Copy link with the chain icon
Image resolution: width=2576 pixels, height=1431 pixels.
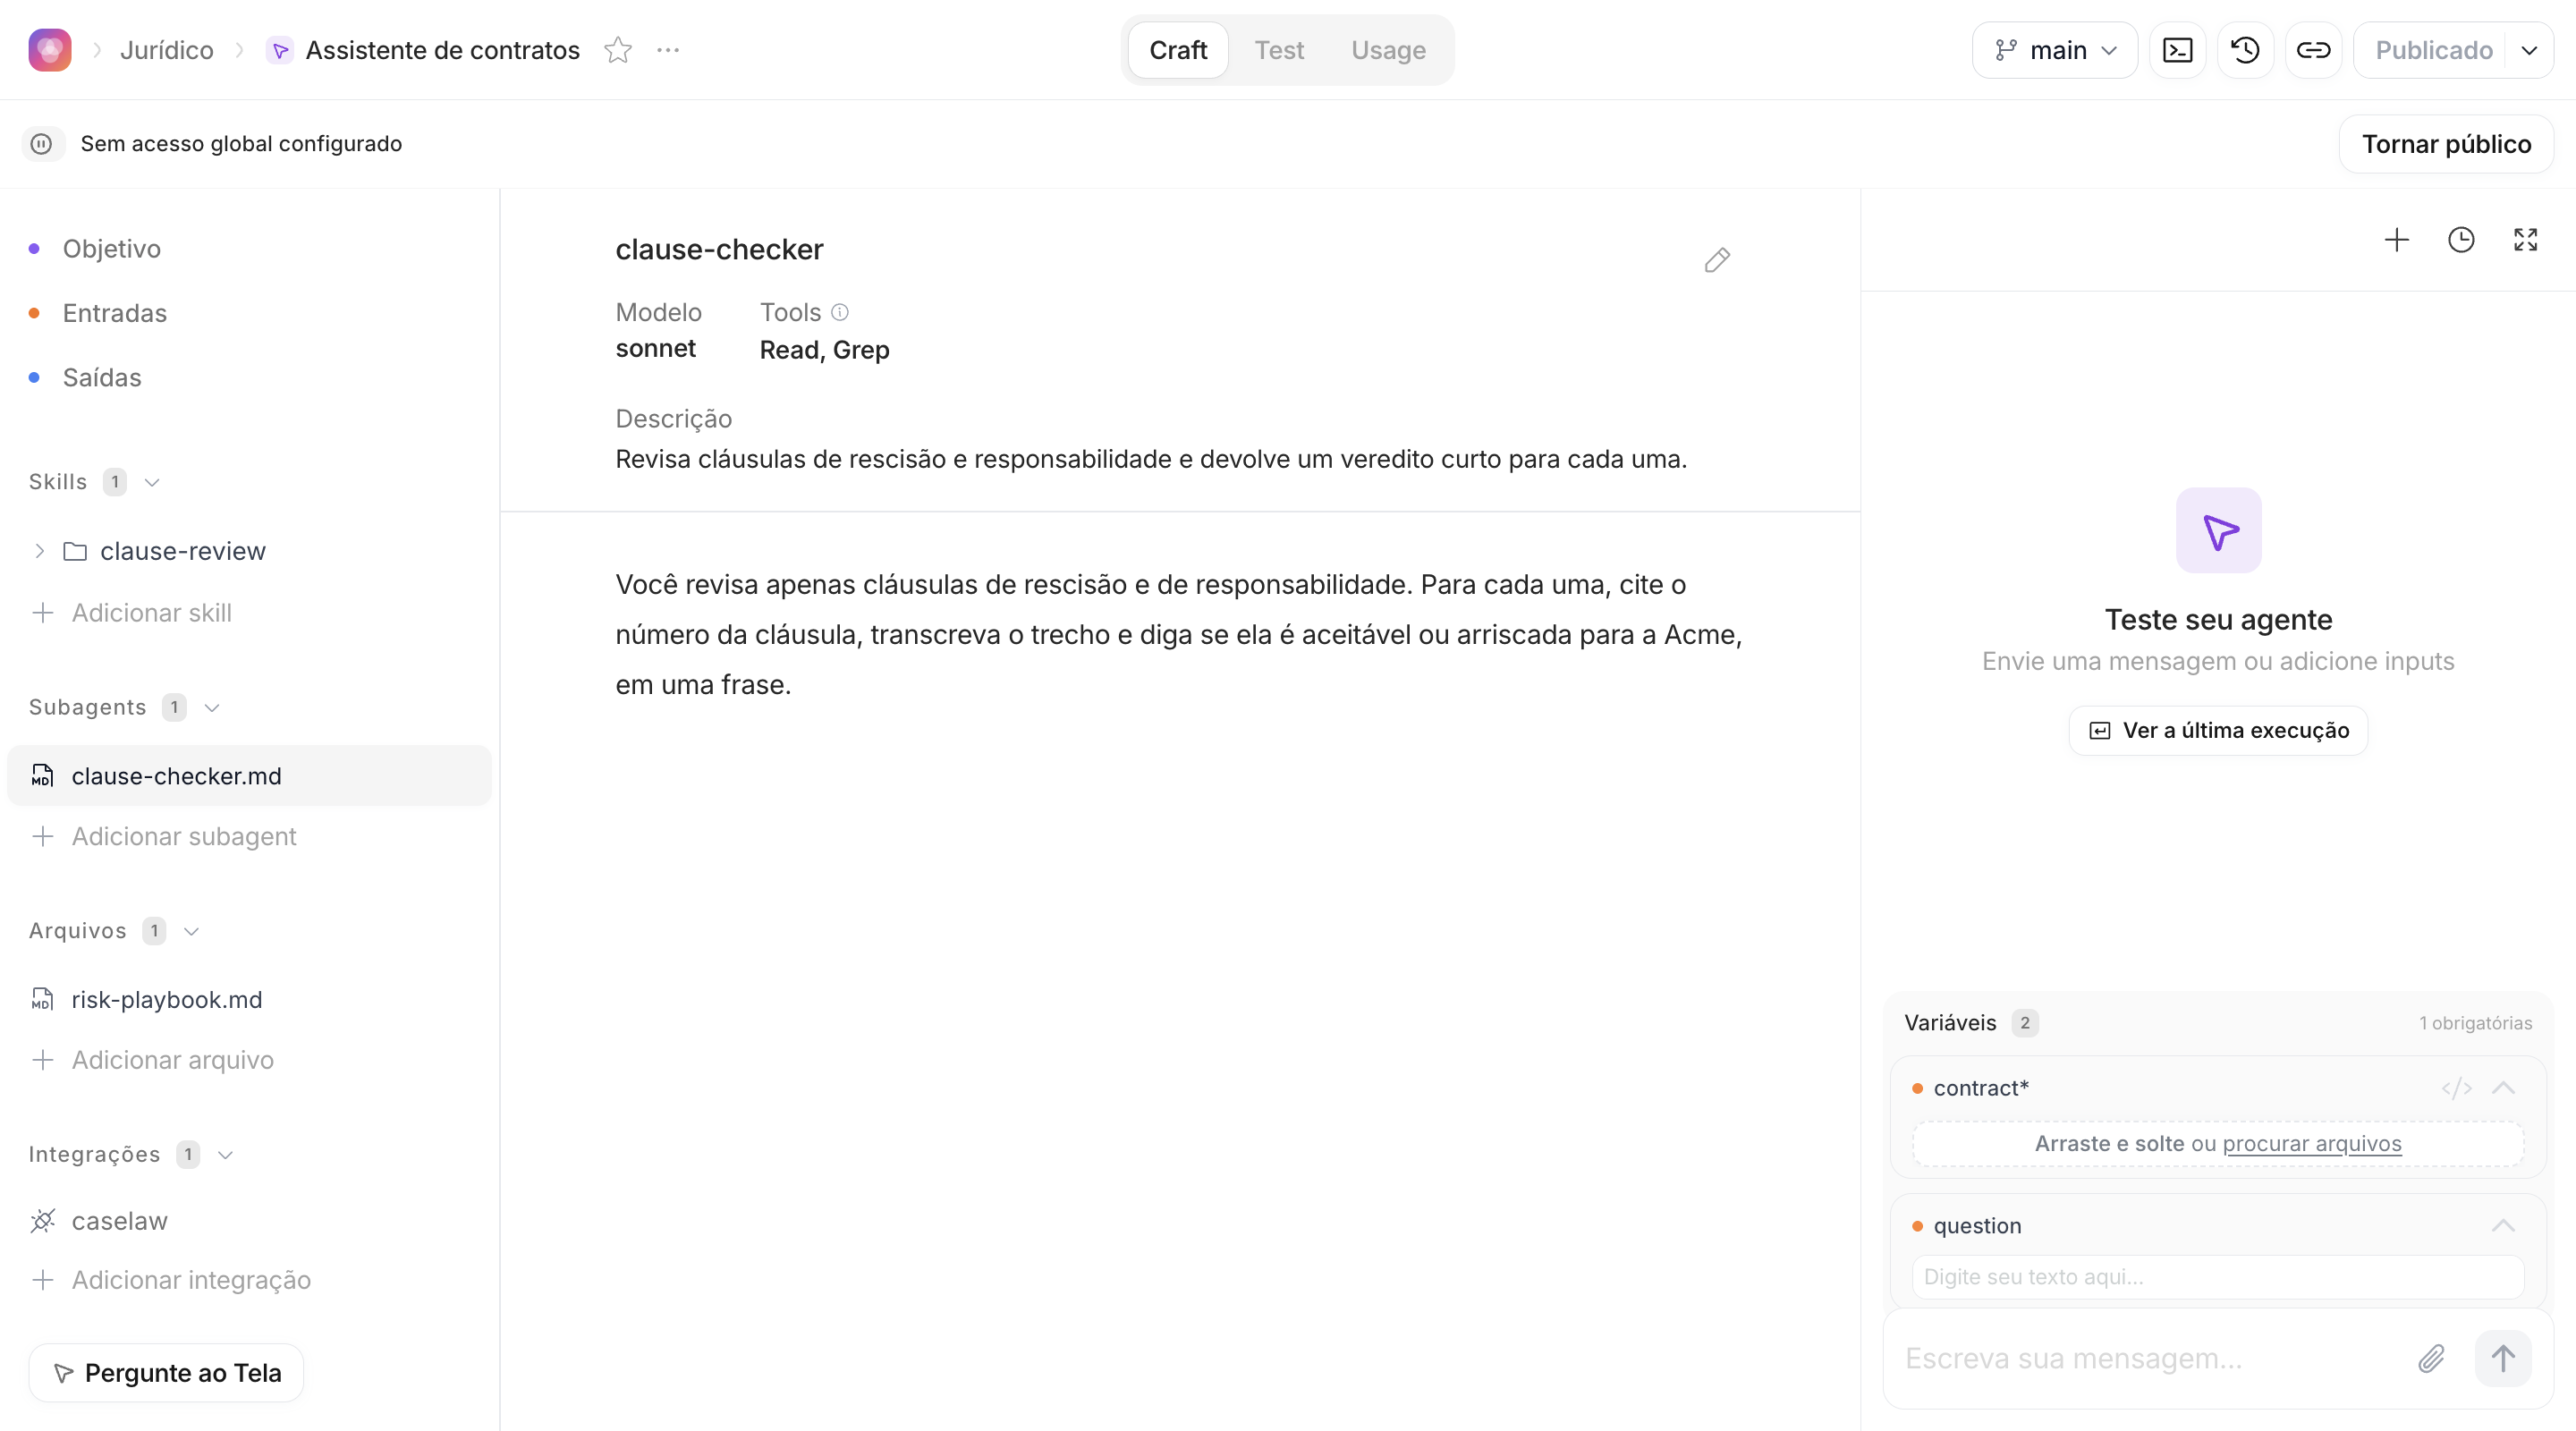point(2313,50)
